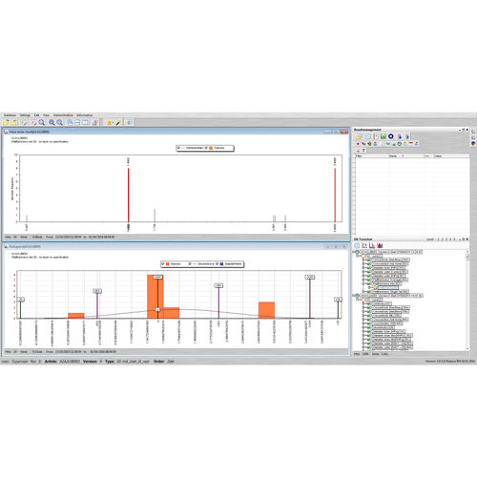Click the line chart icon above the tree
Screen dimensions: 477x477
pyautogui.click(x=364, y=245)
